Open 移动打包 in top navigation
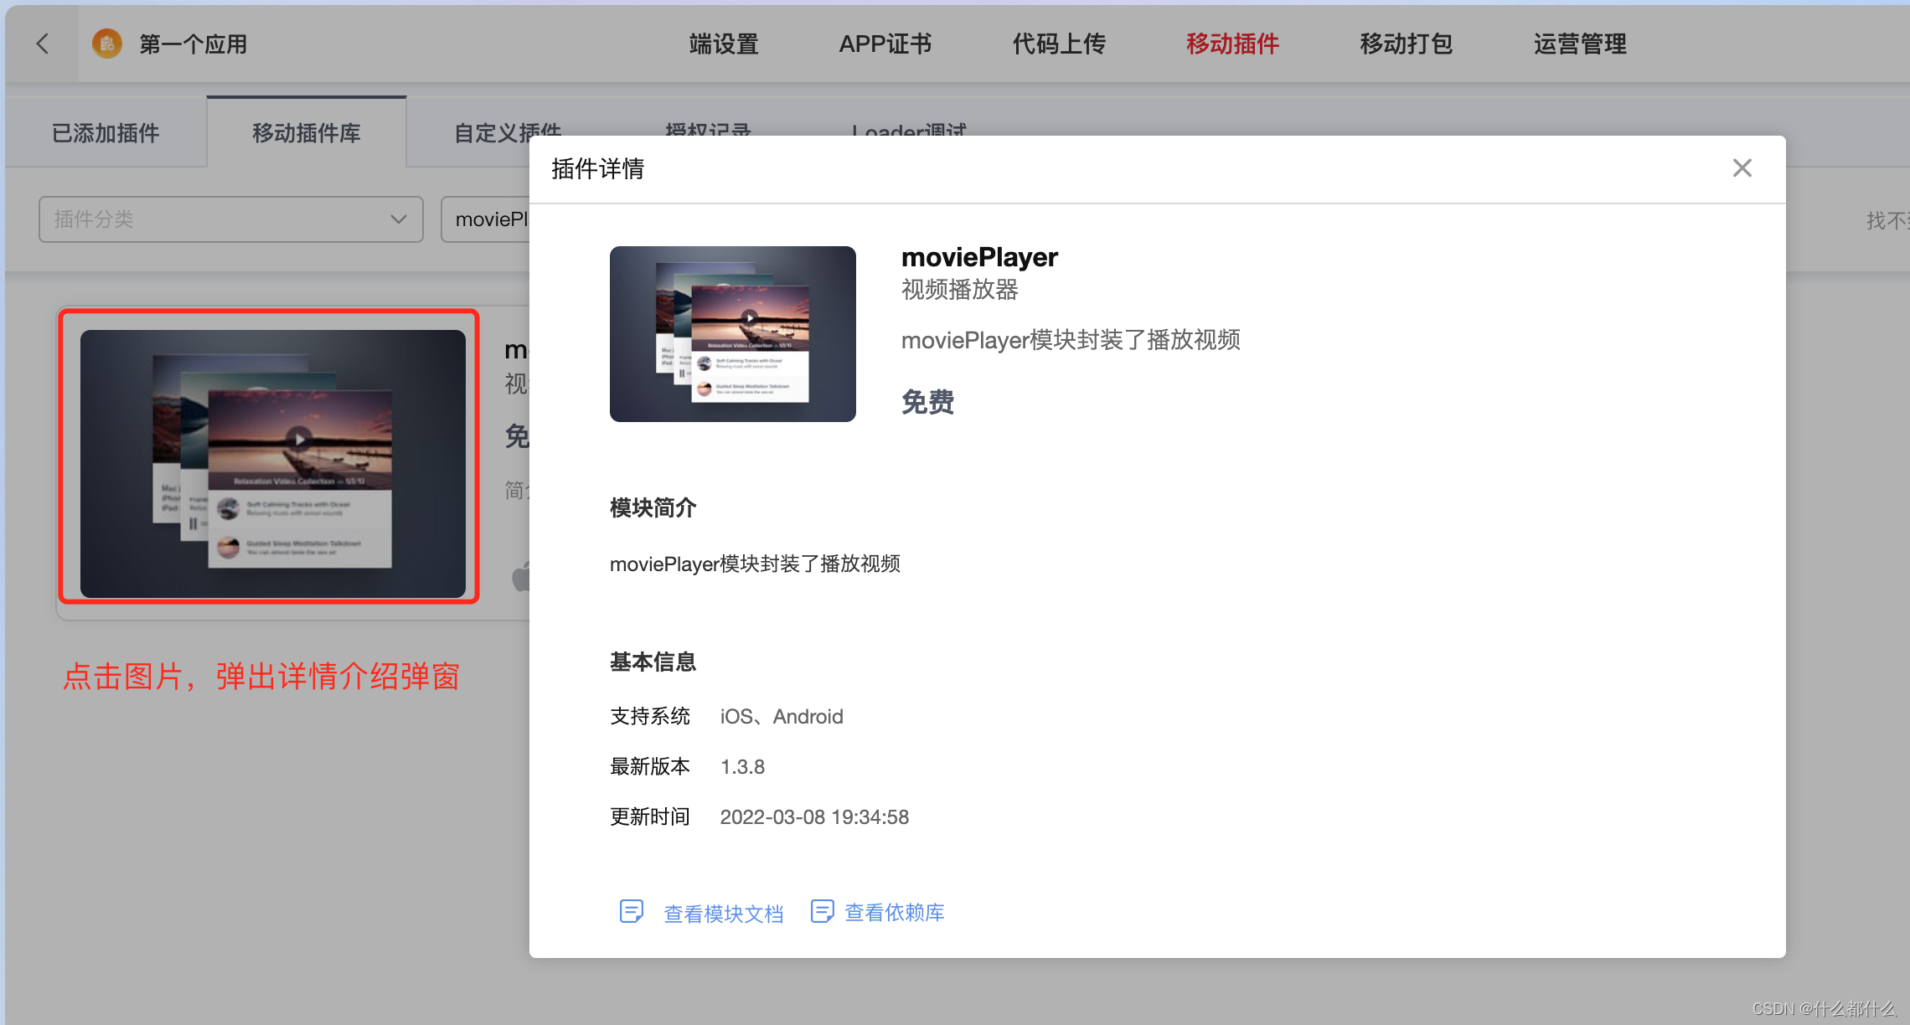This screenshot has height=1025, width=1910. click(x=1406, y=44)
